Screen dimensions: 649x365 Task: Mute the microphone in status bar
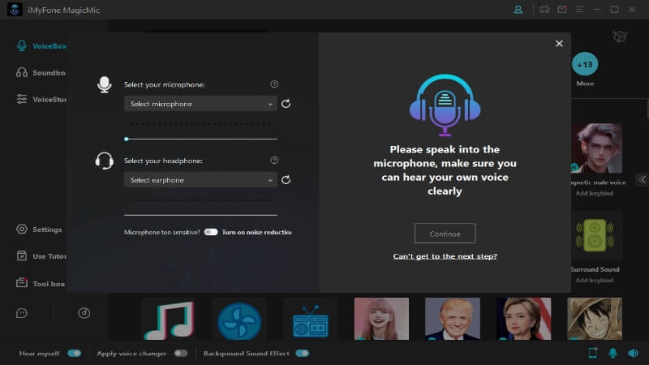(613, 353)
